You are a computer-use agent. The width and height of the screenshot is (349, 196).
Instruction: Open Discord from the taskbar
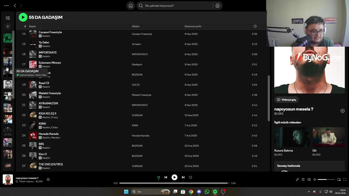point(199,192)
